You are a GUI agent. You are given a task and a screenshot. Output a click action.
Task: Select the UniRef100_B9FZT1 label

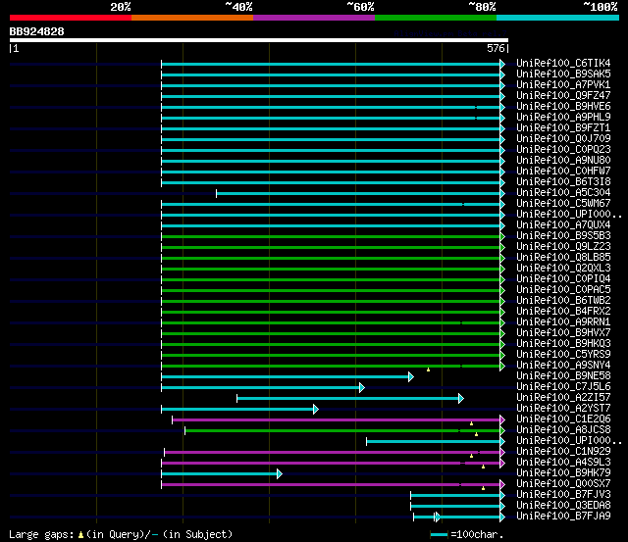563,128
